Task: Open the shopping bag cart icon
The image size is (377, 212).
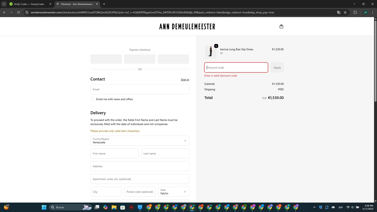Action: coord(281,26)
